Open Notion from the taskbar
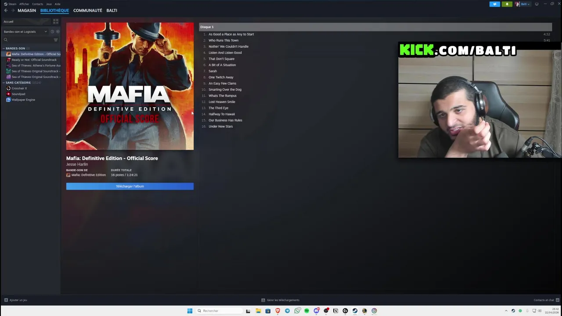Image resolution: width=562 pixels, height=316 pixels. point(335,311)
